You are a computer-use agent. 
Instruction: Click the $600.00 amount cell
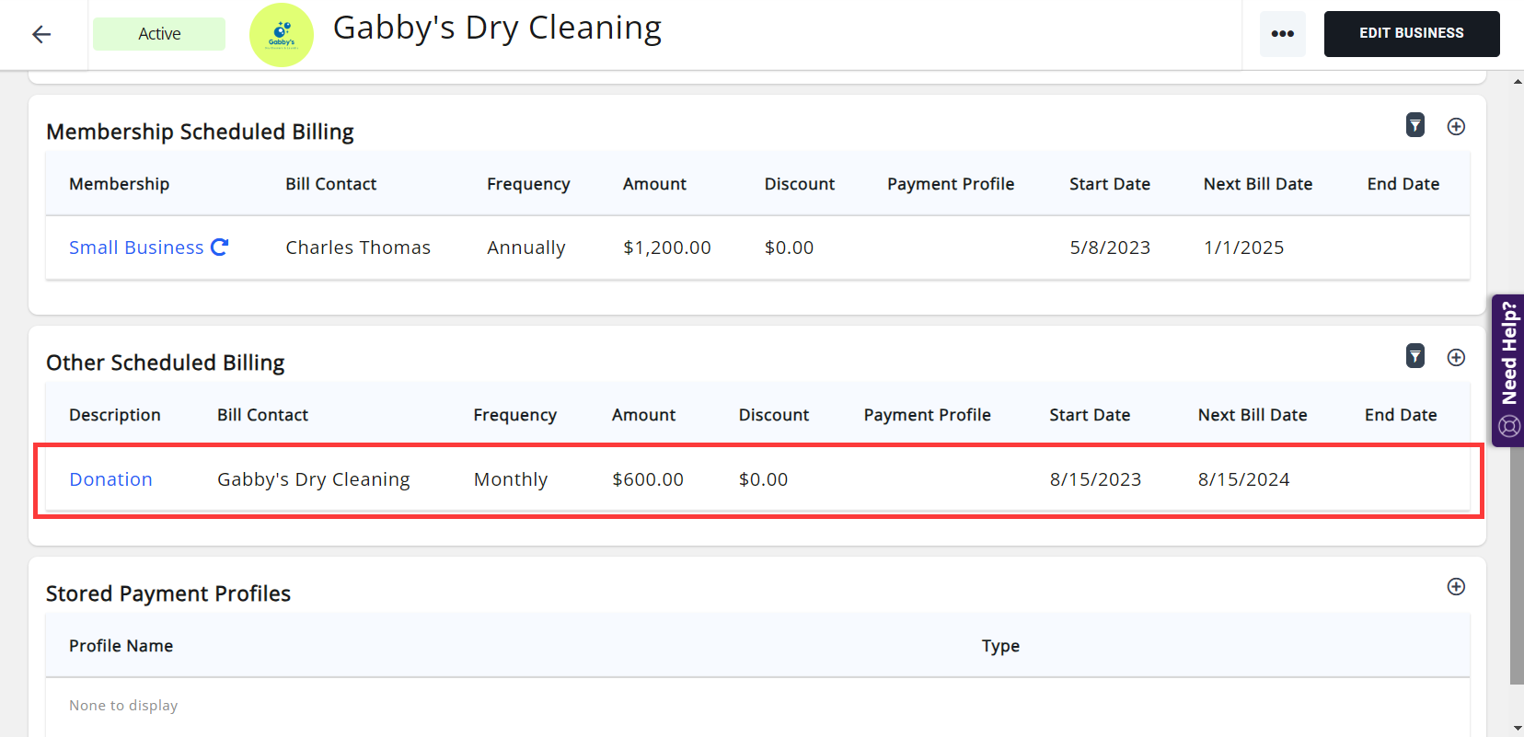[x=648, y=479]
